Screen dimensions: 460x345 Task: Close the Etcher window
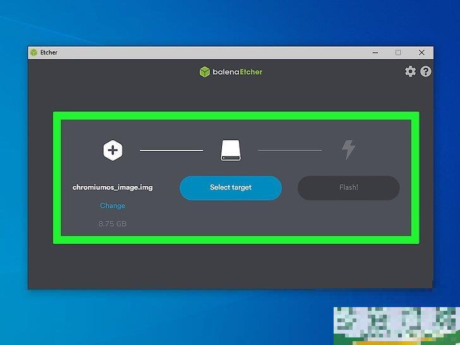421,52
